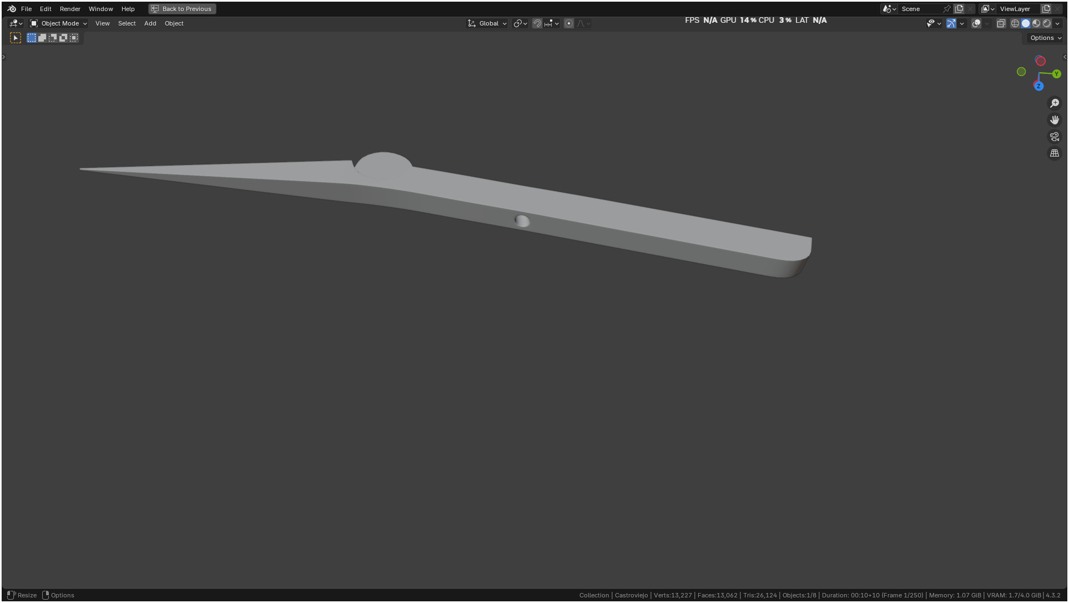The image size is (1069, 603).
Task: Expand the toolbar with left arrow
Action: tap(3, 57)
